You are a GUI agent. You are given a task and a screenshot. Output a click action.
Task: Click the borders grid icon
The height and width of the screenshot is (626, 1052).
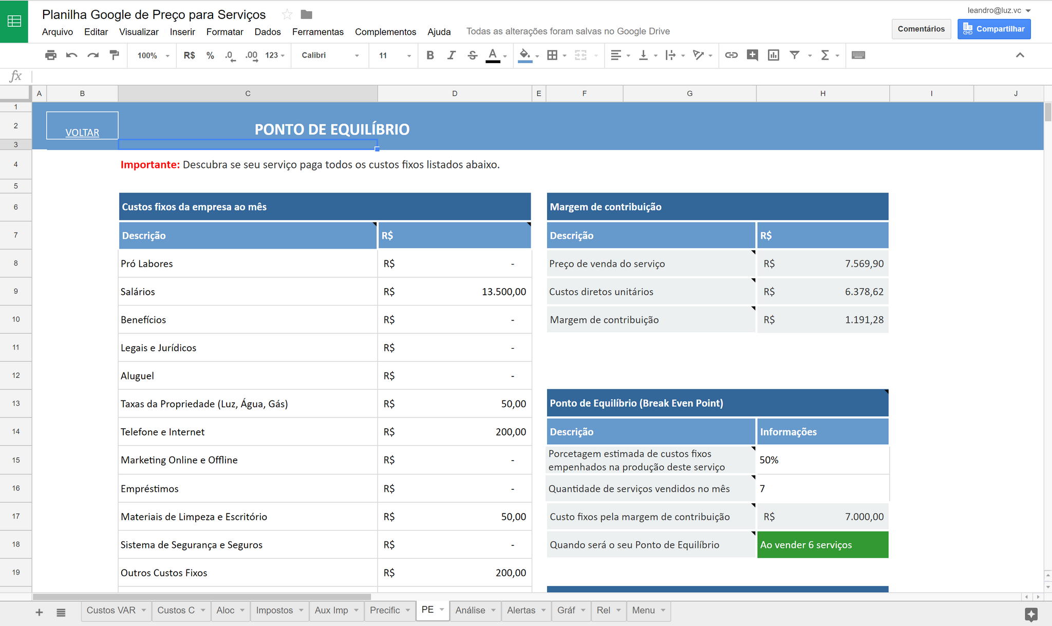pos(552,55)
